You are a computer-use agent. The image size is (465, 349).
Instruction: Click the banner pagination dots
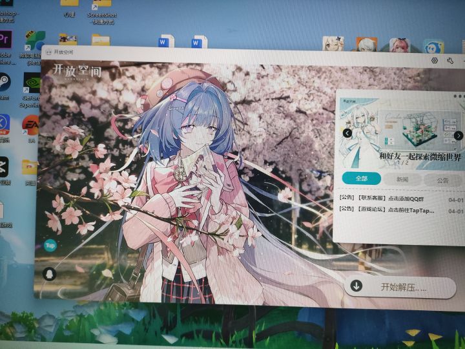point(459,96)
